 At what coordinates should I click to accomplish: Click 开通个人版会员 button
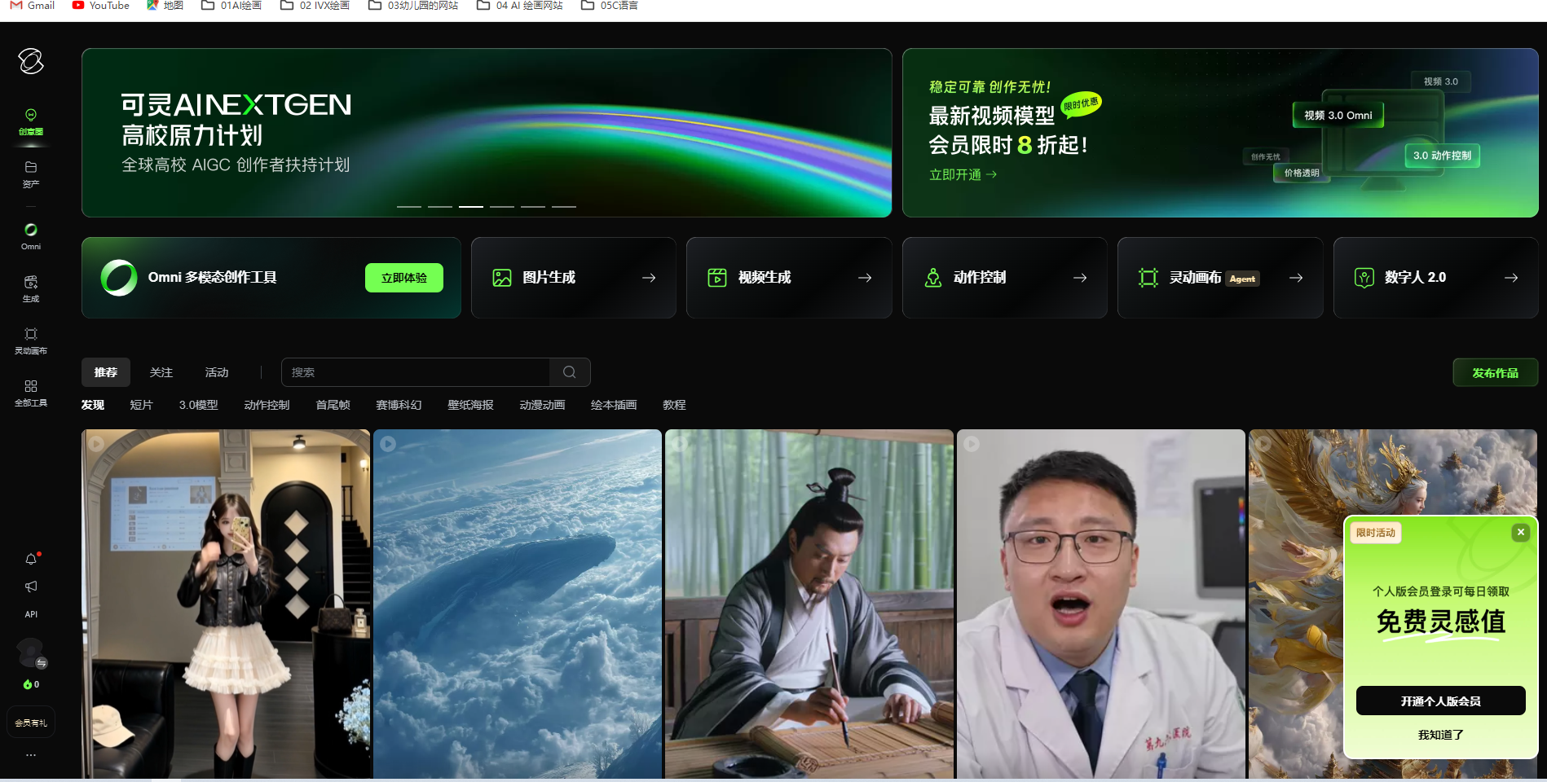pos(1440,701)
